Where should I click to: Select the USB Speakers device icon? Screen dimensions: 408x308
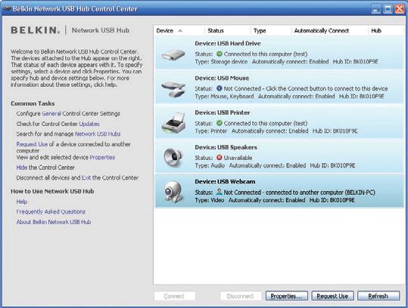point(173,157)
